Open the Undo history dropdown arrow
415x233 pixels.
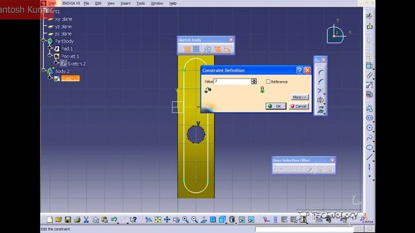pyautogui.click(x=118, y=223)
